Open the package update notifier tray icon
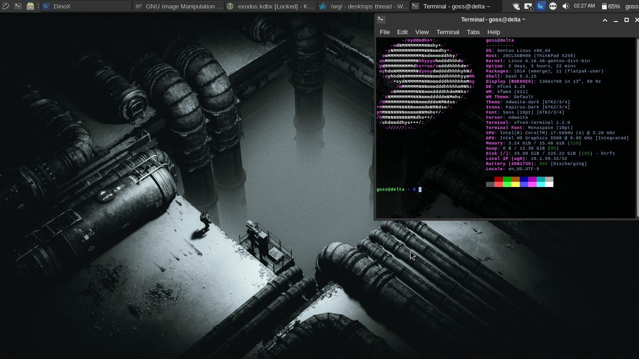The image size is (639, 359). [528, 6]
